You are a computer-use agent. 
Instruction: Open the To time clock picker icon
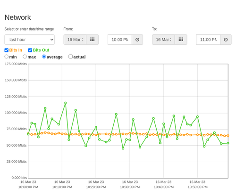click(x=226, y=40)
